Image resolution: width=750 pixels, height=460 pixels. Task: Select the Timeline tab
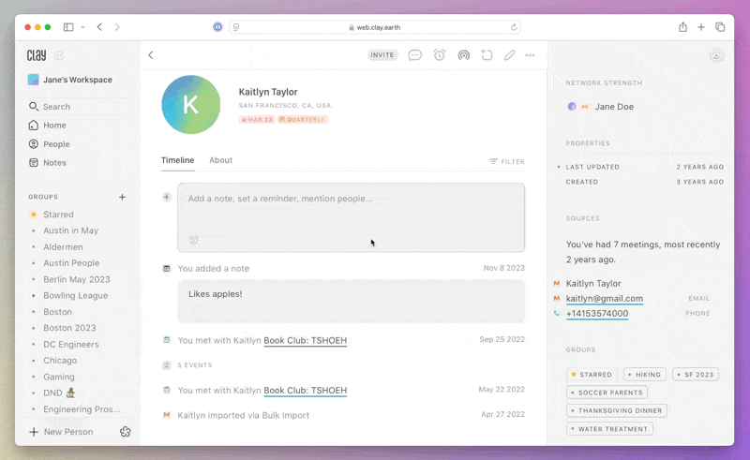(177, 160)
